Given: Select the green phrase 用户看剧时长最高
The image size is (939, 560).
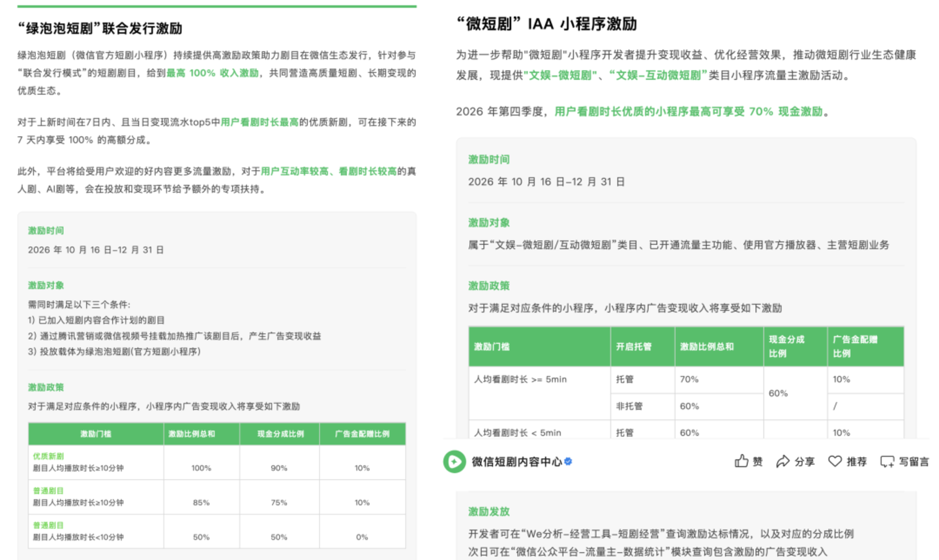Looking at the screenshot, I should (260, 122).
